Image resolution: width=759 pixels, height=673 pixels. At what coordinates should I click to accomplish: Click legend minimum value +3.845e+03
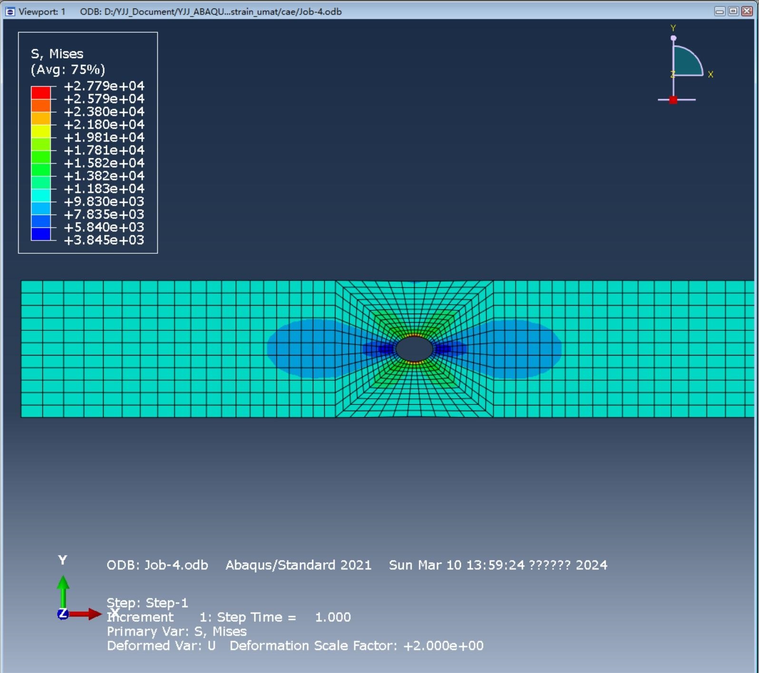coord(104,240)
